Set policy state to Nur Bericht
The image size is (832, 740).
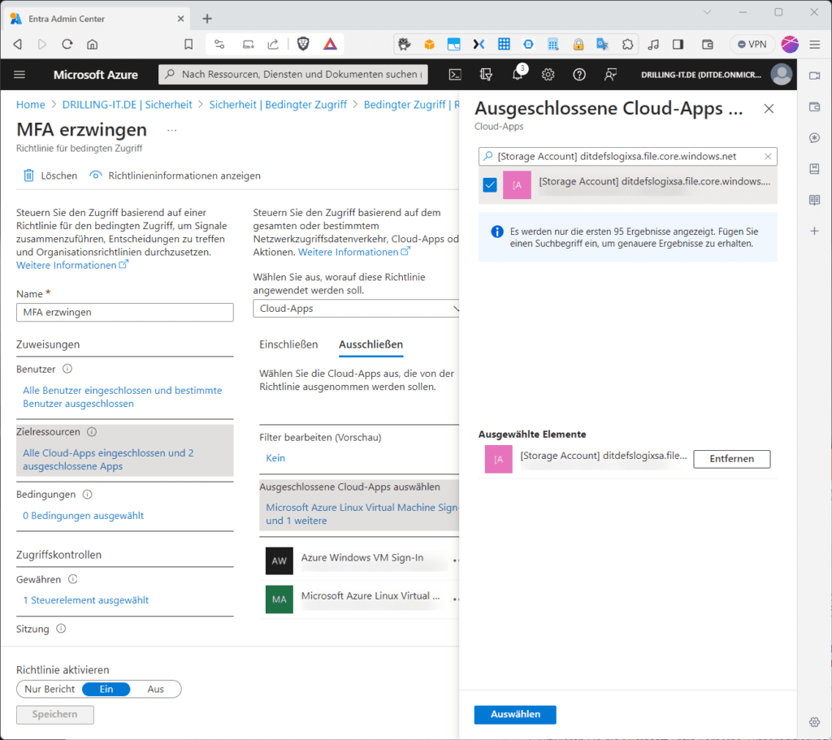tap(50, 689)
